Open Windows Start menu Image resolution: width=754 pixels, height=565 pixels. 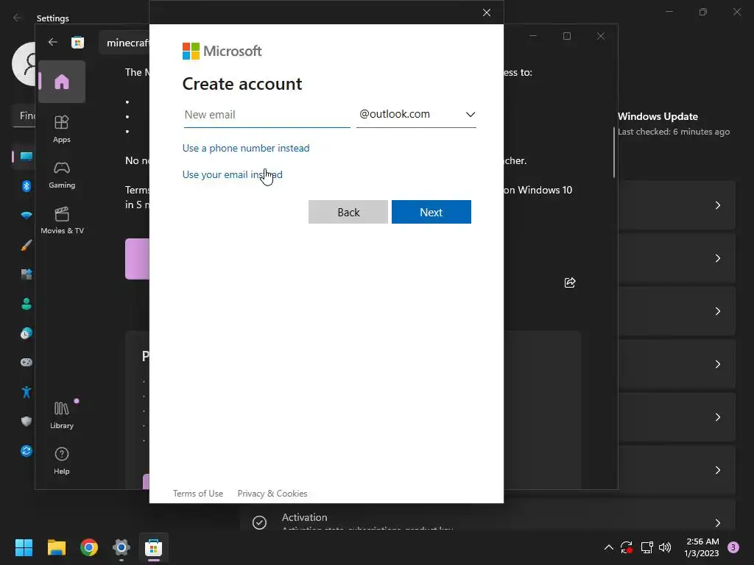(x=24, y=547)
